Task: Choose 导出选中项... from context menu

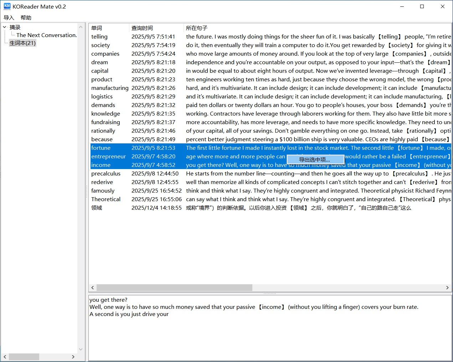Action: [x=315, y=159]
